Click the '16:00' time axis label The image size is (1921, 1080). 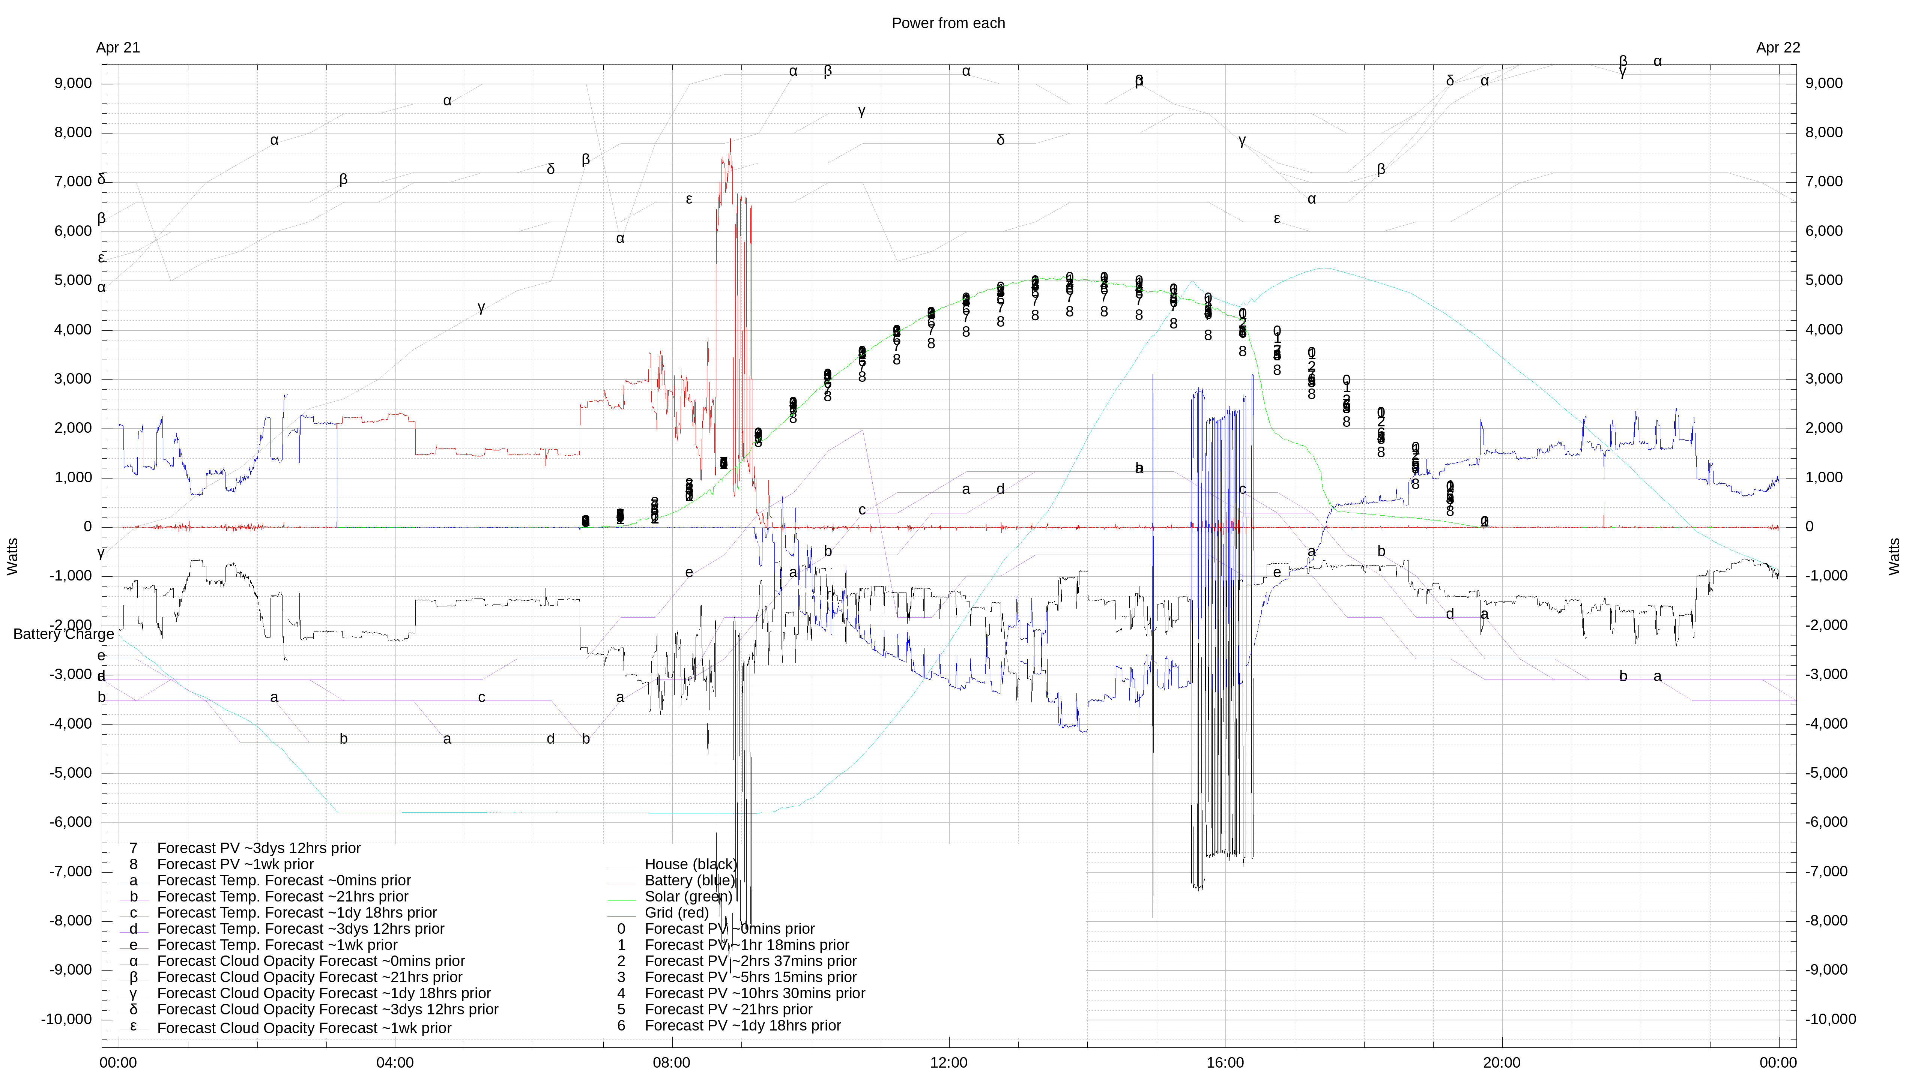(x=1225, y=1063)
